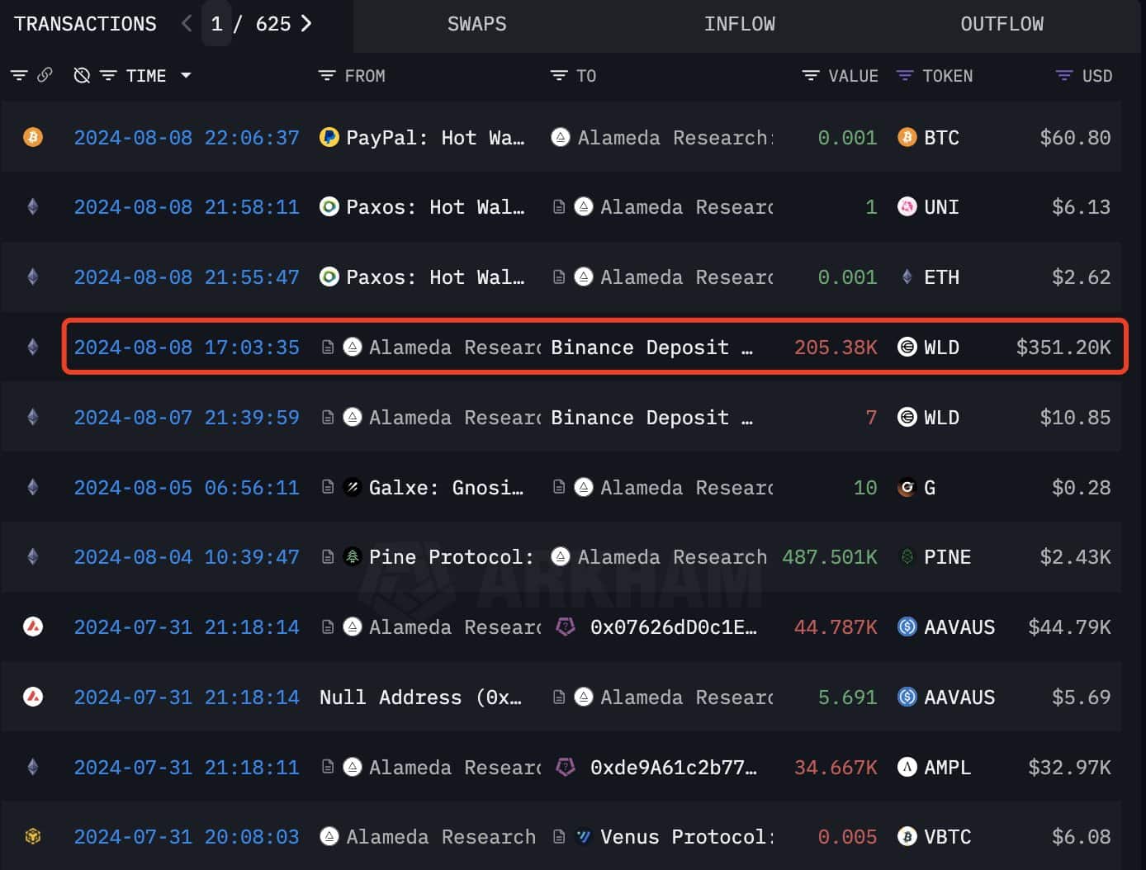Click the contract icon before Galxe: Gnosi…

tap(328, 487)
